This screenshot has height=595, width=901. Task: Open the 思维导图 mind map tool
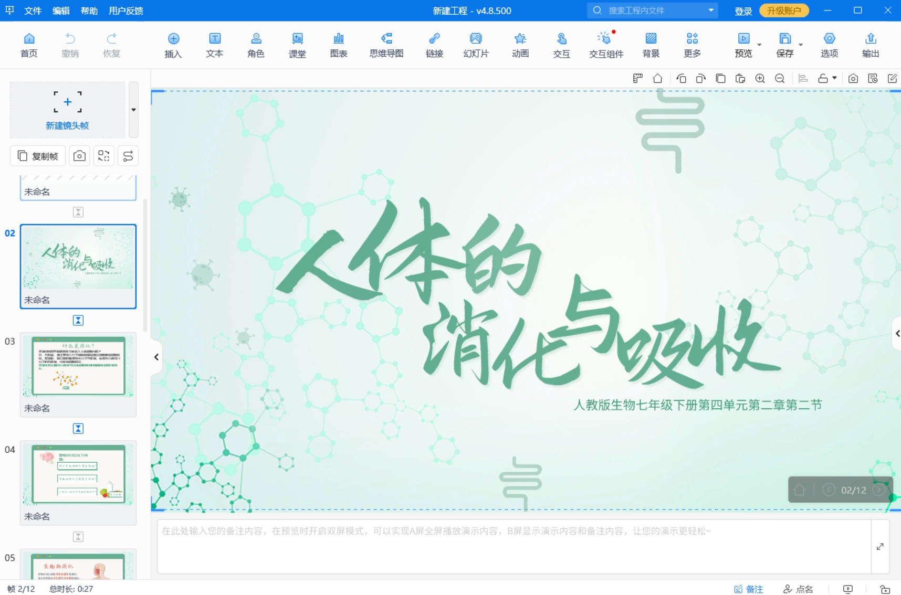[x=386, y=45]
